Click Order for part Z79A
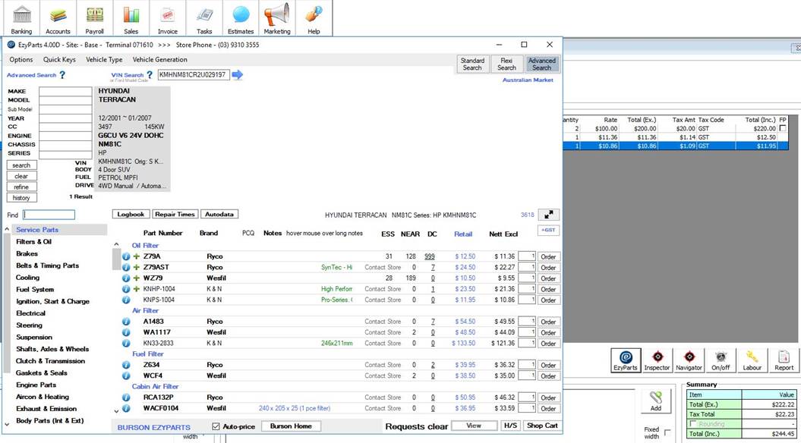Viewport: 801px width, 443px height. (x=548, y=256)
